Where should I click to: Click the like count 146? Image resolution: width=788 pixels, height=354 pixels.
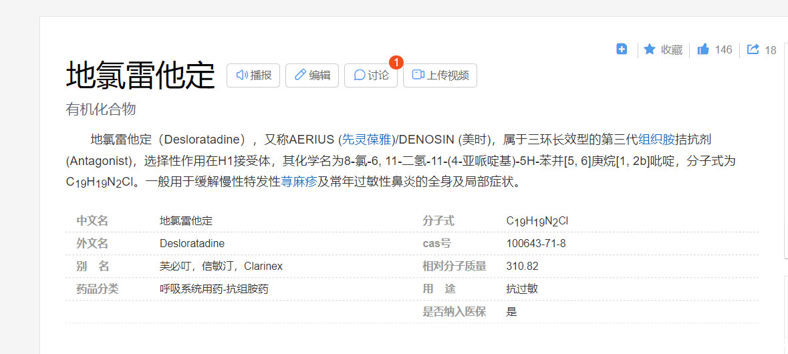click(x=724, y=49)
